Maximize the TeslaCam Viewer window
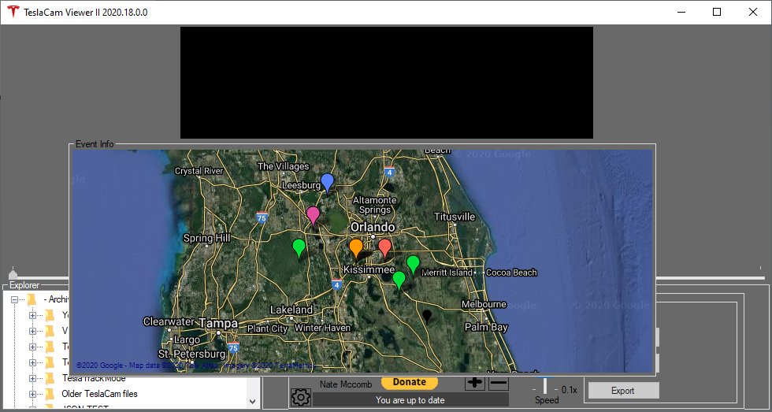 pos(717,13)
